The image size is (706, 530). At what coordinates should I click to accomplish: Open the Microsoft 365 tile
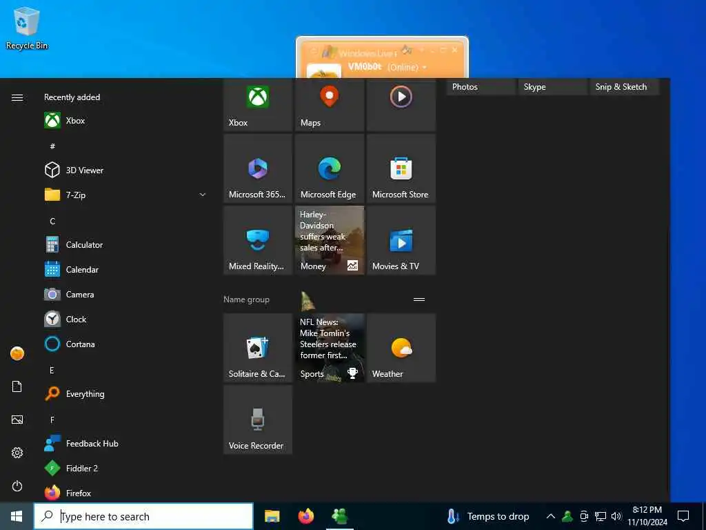click(258, 168)
